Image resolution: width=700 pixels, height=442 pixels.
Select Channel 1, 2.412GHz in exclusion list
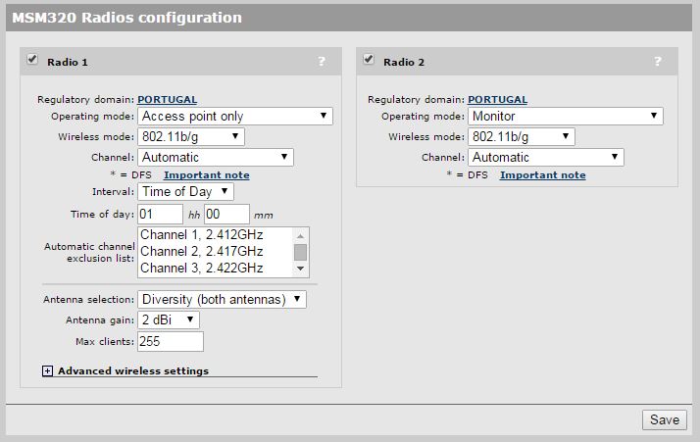[x=215, y=235]
